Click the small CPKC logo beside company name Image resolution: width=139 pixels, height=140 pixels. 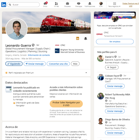point(57,45)
